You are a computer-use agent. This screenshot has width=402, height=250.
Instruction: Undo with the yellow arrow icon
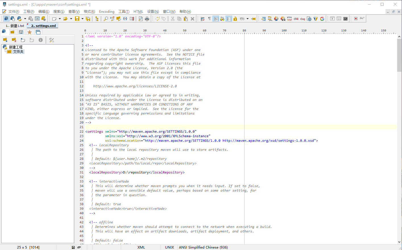(x=157, y=19)
